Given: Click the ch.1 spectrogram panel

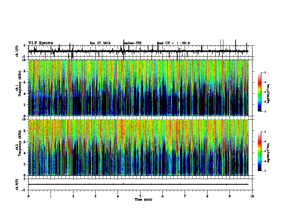Looking at the screenshot, I should point(138,88).
